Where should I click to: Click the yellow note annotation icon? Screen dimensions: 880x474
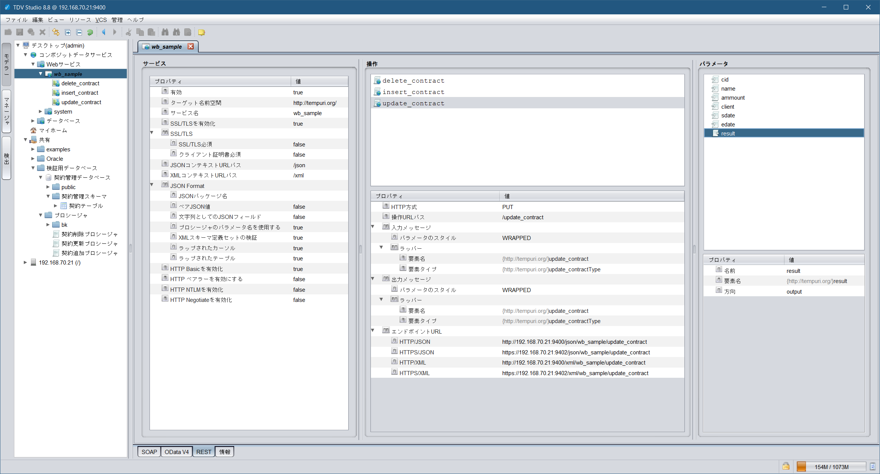[x=201, y=32]
